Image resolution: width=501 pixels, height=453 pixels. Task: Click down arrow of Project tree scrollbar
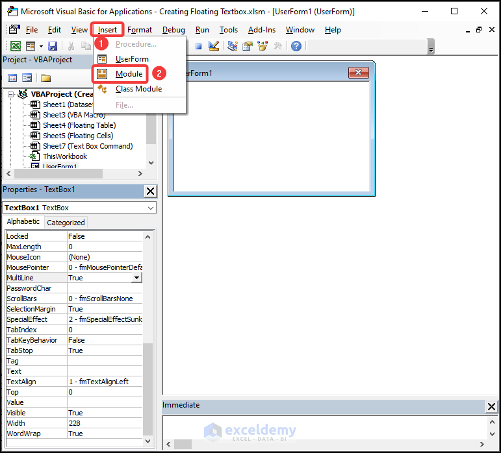[x=151, y=163]
